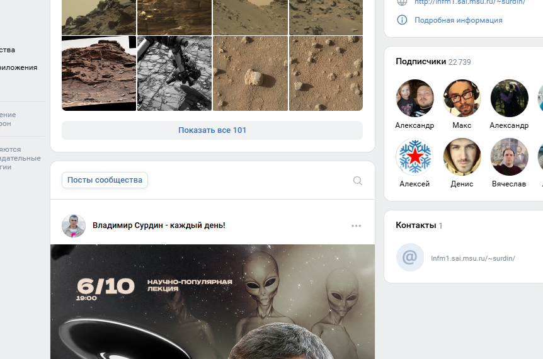Screen dimensions: 543x359
Task: Click the globe icon next to website link
Action: [402, 2]
